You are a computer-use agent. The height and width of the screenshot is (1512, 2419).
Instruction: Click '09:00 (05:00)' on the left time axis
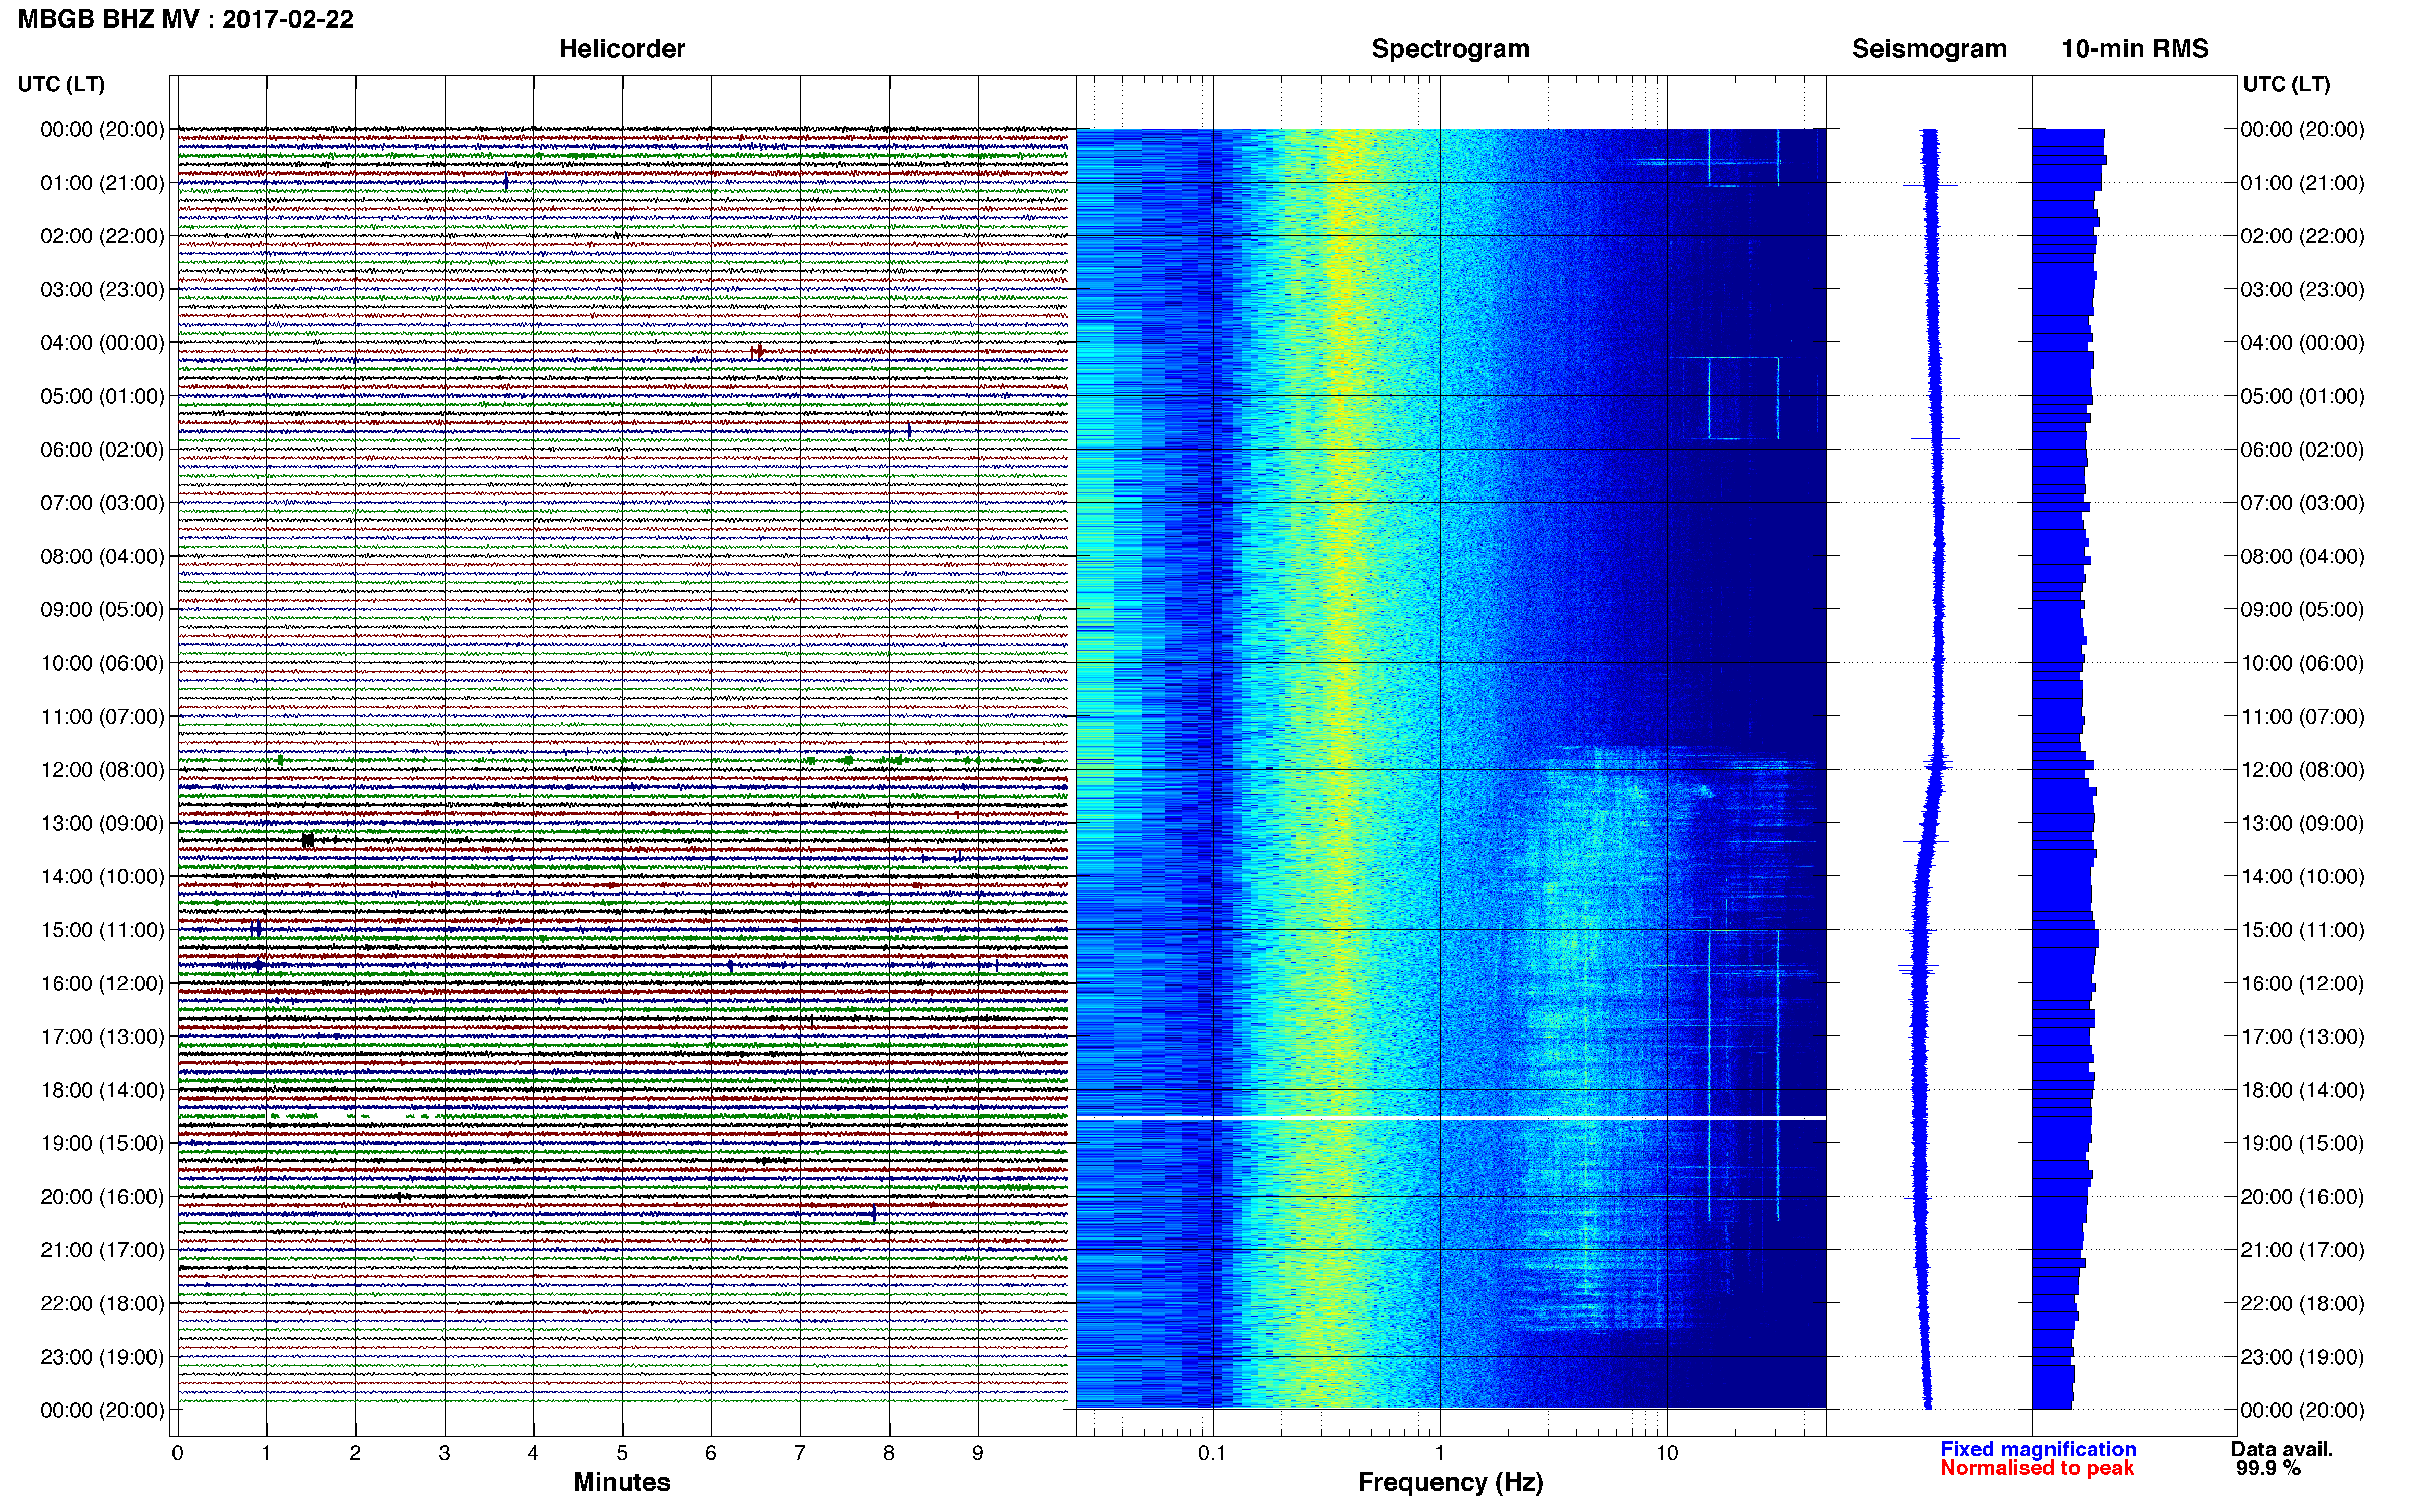click(102, 610)
